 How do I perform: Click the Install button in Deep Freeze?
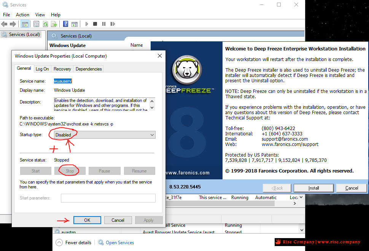point(314,188)
